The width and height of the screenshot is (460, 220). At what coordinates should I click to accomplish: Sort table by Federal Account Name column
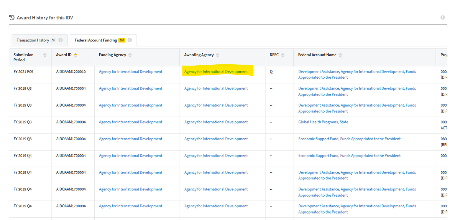tap(340, 55)
